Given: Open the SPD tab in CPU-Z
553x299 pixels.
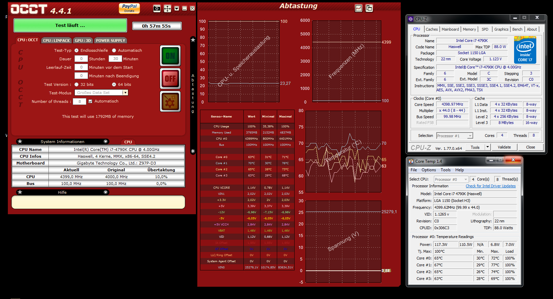Looking at the screenshot, I should click(485, 29).
